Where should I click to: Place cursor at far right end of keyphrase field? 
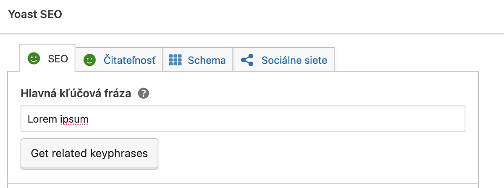tap(460, 119)
